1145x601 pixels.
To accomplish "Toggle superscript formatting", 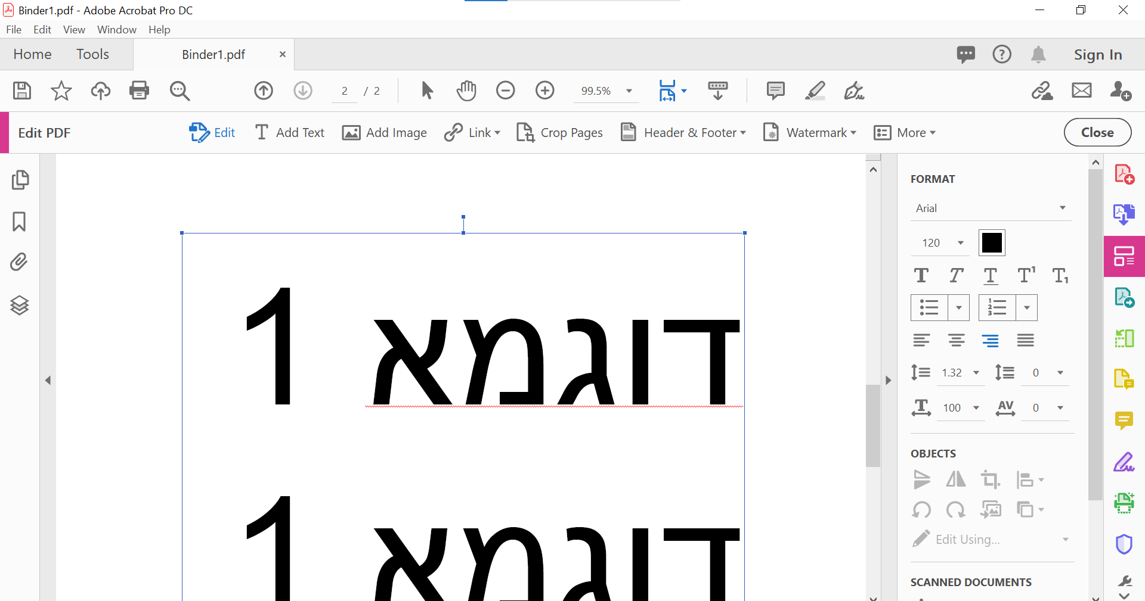I will [x=1026, y=275].
